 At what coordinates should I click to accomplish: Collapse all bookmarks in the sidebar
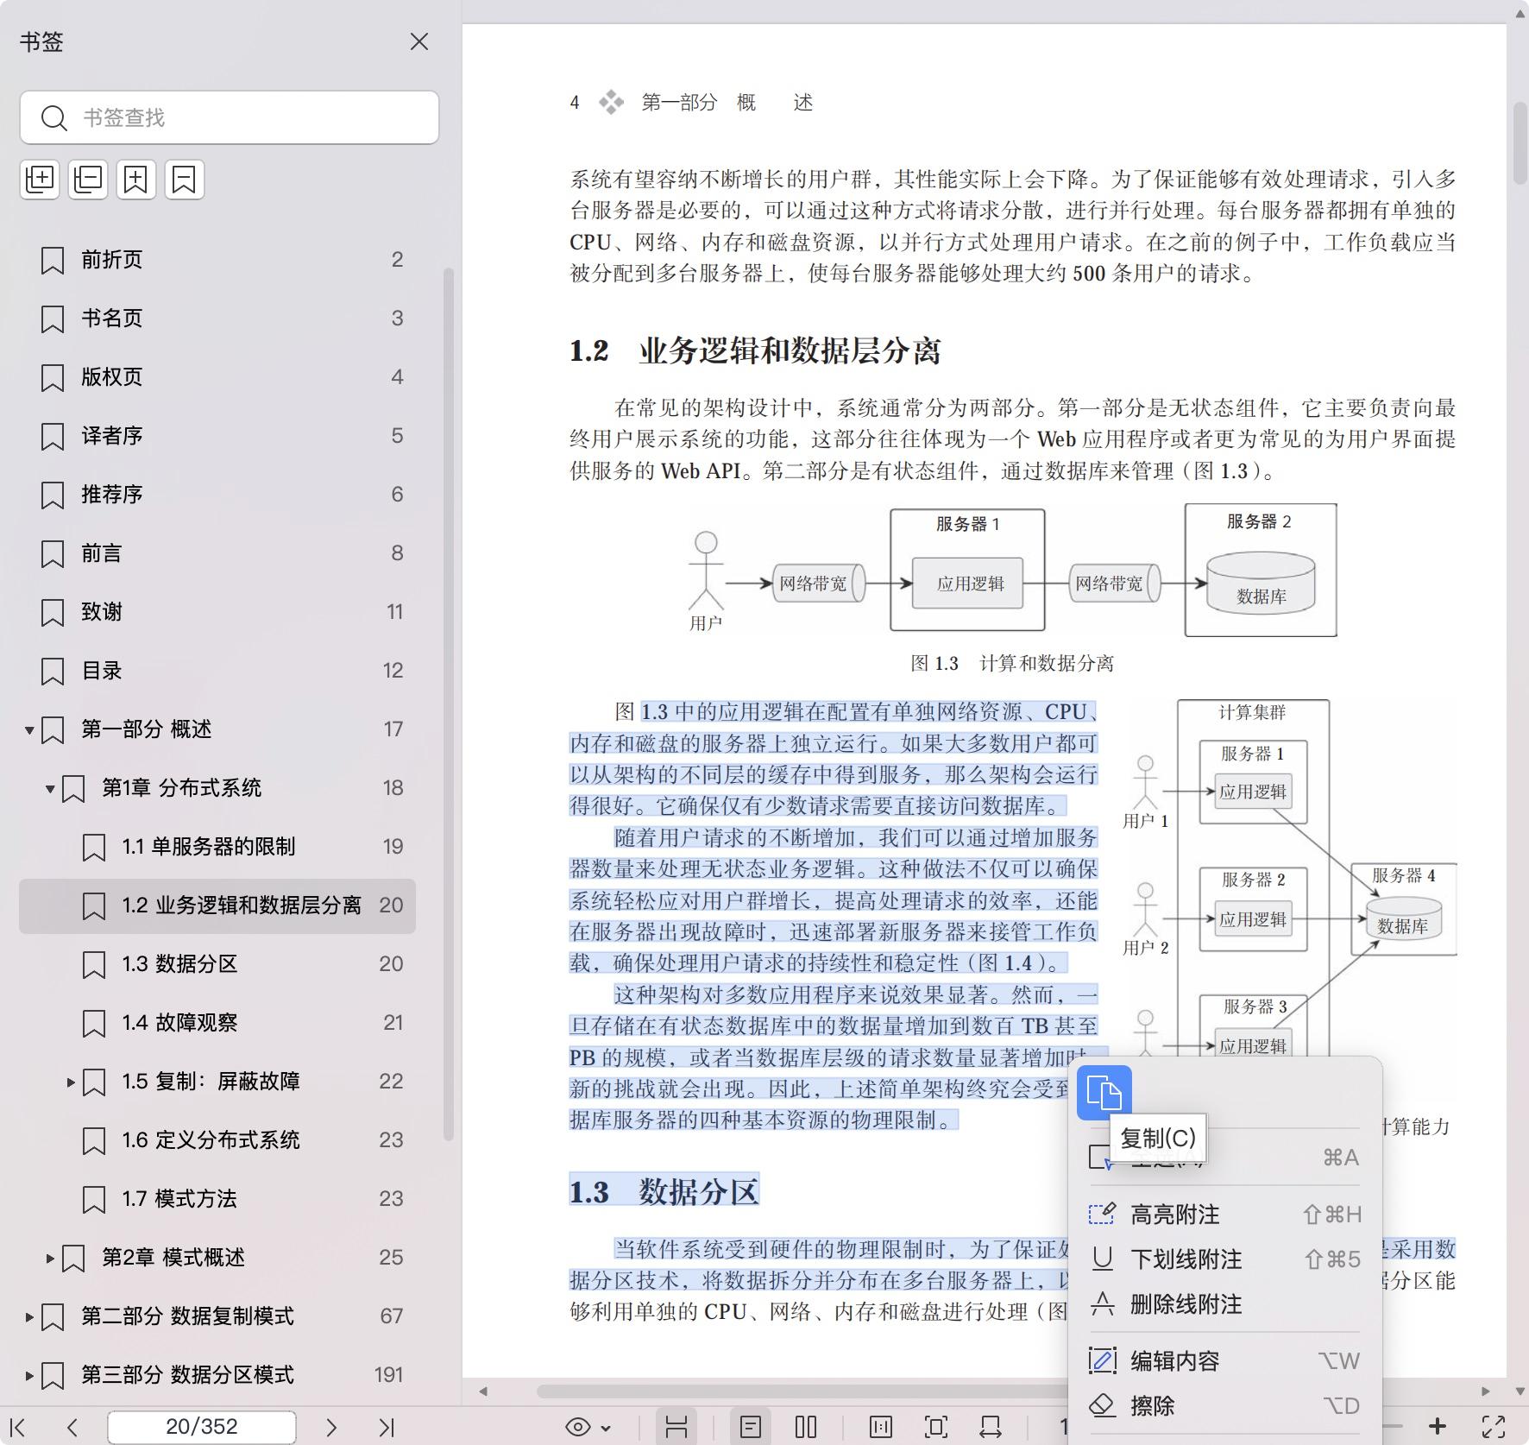[x=88, y=180]
